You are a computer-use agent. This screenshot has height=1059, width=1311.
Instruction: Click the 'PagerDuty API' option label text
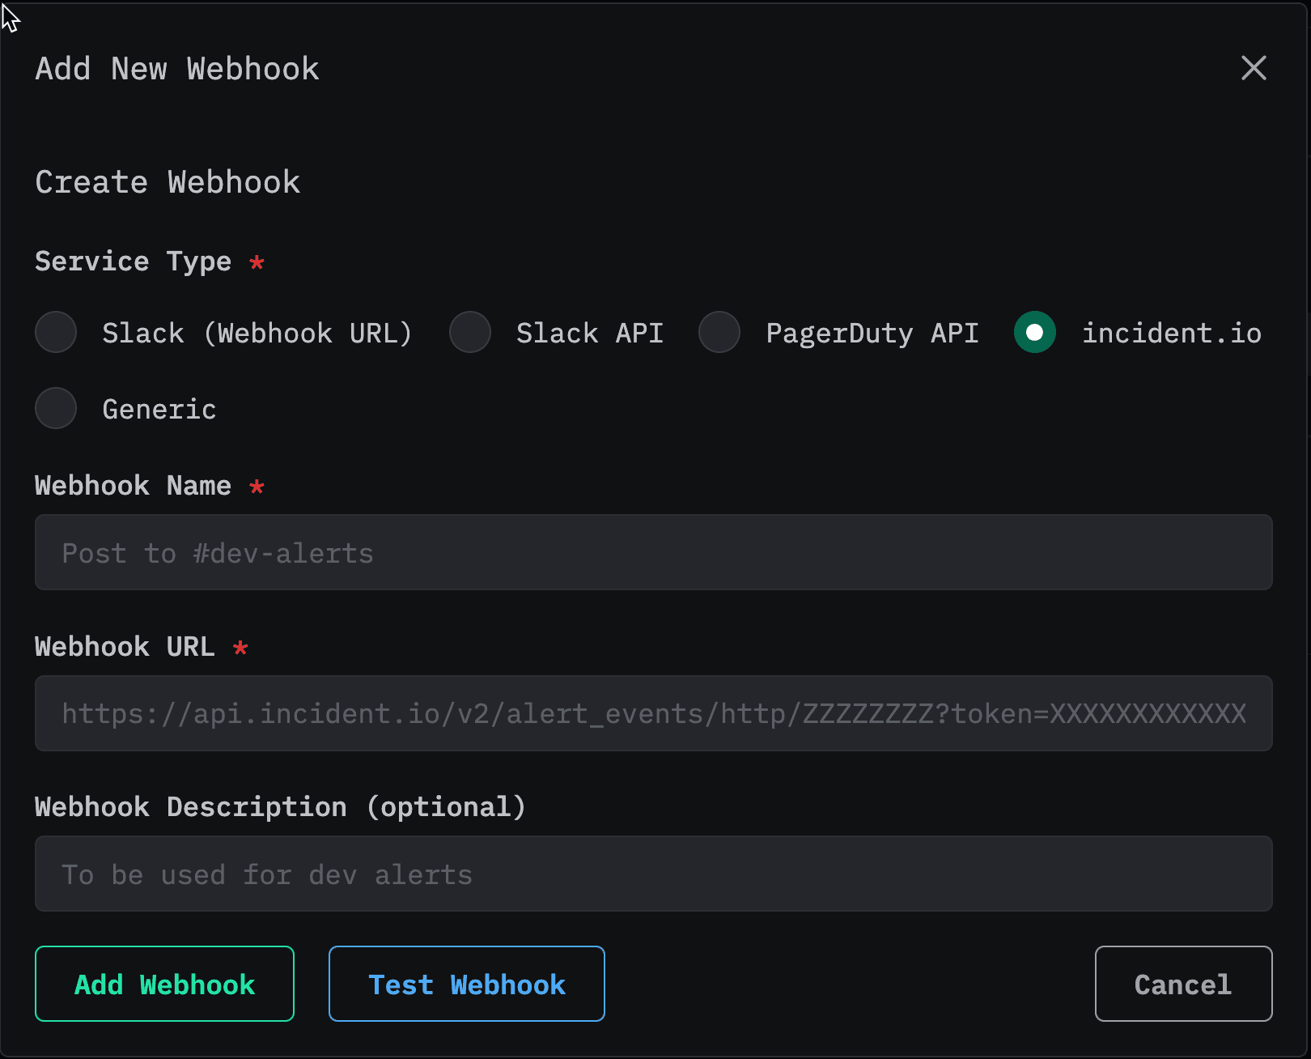(x=872, y=334)
